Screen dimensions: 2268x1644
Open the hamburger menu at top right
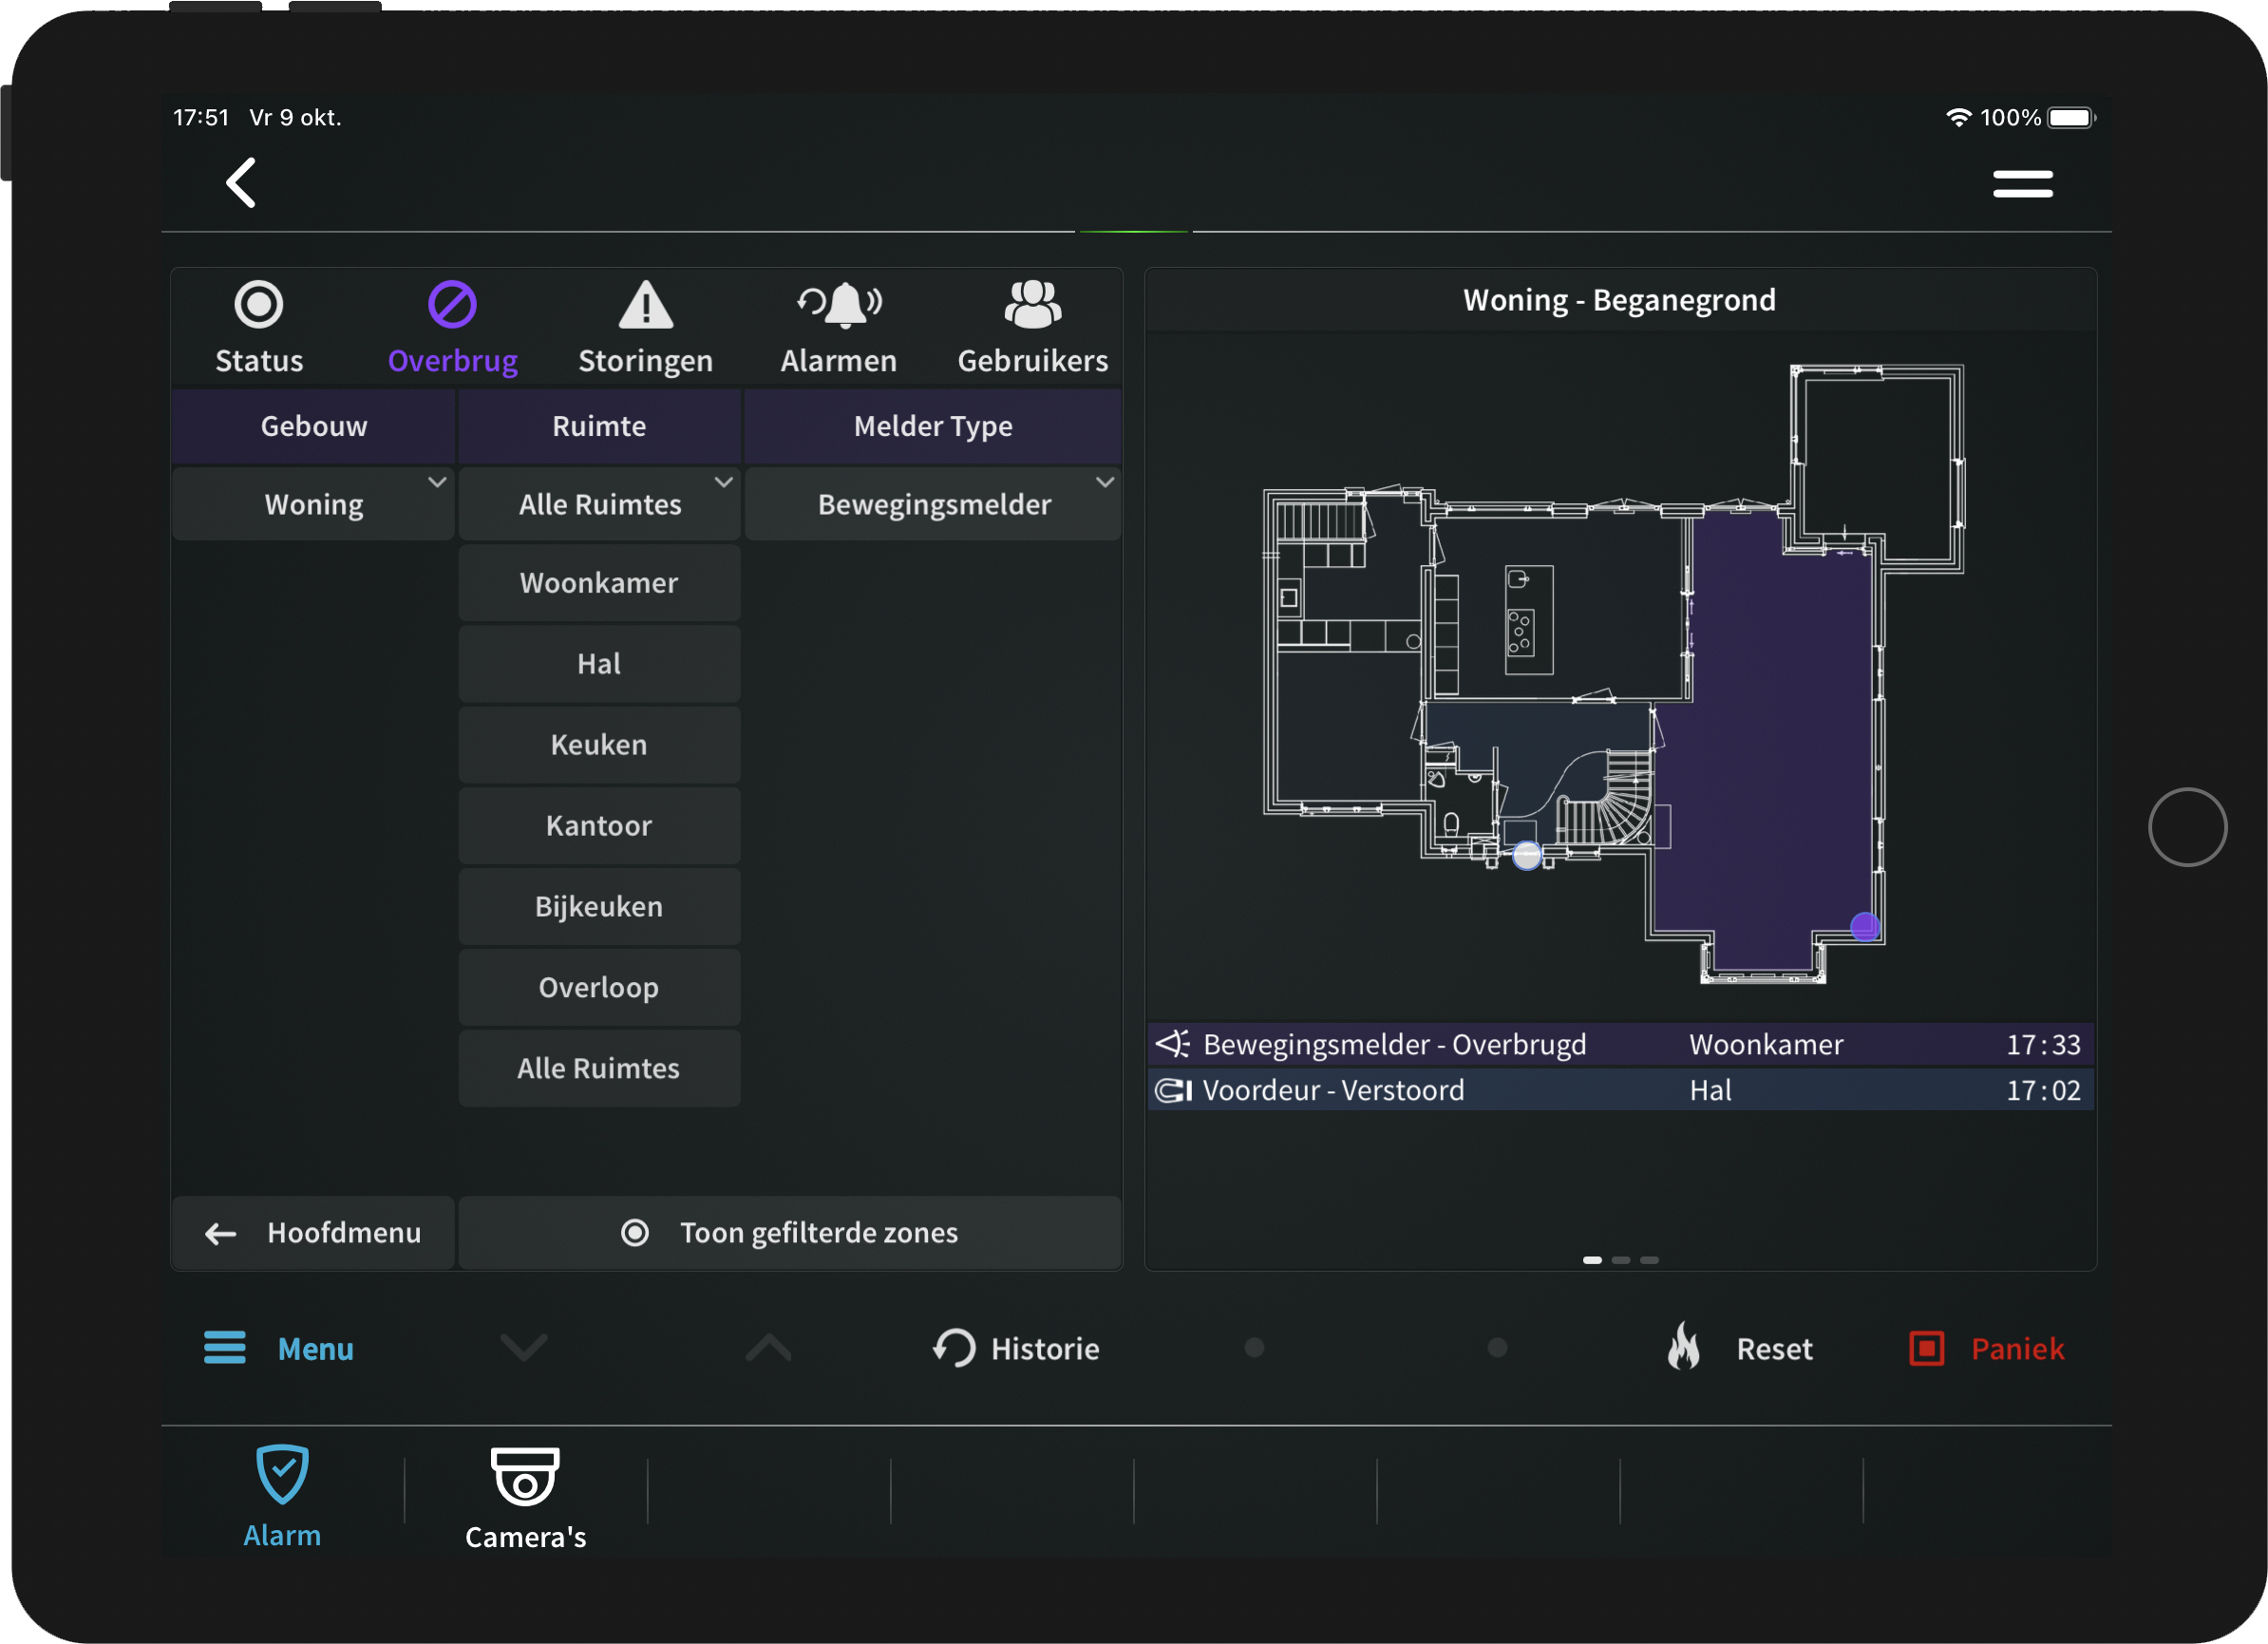2022,184
